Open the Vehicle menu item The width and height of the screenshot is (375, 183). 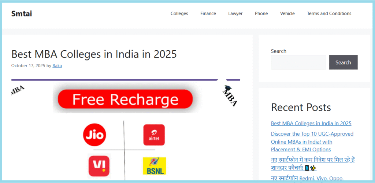(287, 13)
